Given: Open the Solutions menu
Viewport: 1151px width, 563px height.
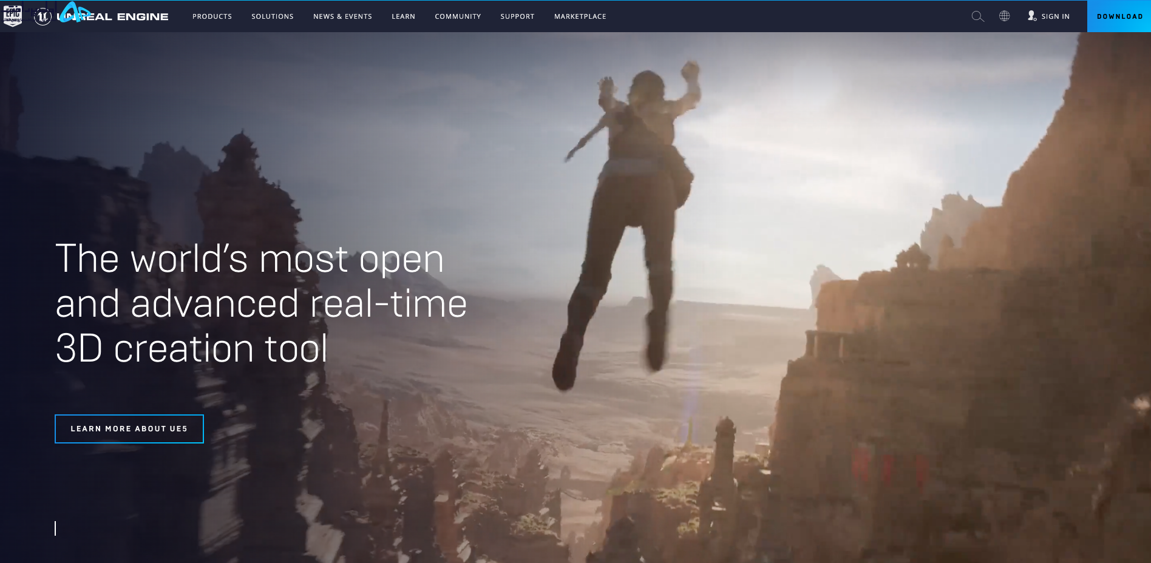Looking at the screenshot, I should point(273,16).
